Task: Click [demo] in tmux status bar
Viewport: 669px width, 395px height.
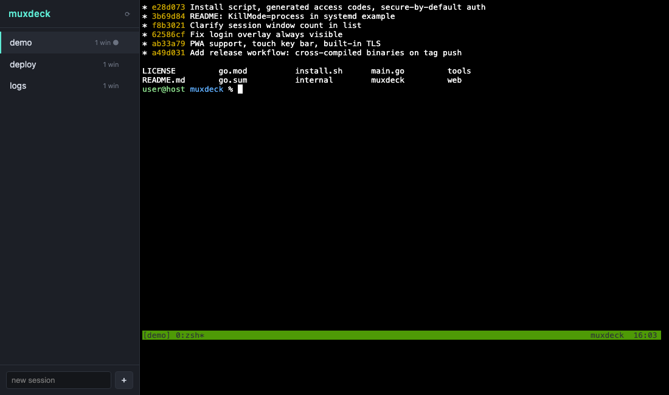Action: coord(156,335)
